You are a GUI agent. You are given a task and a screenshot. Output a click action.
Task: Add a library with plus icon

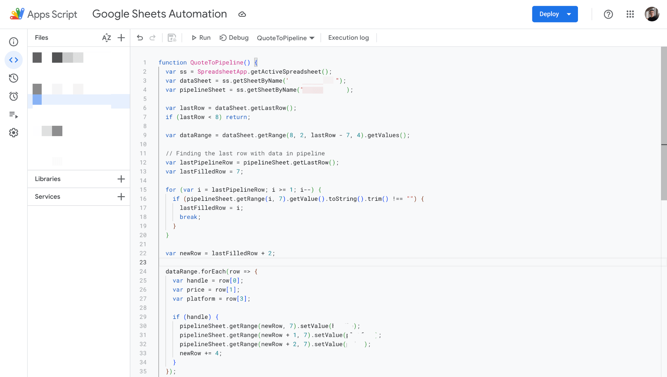(121, 179)
